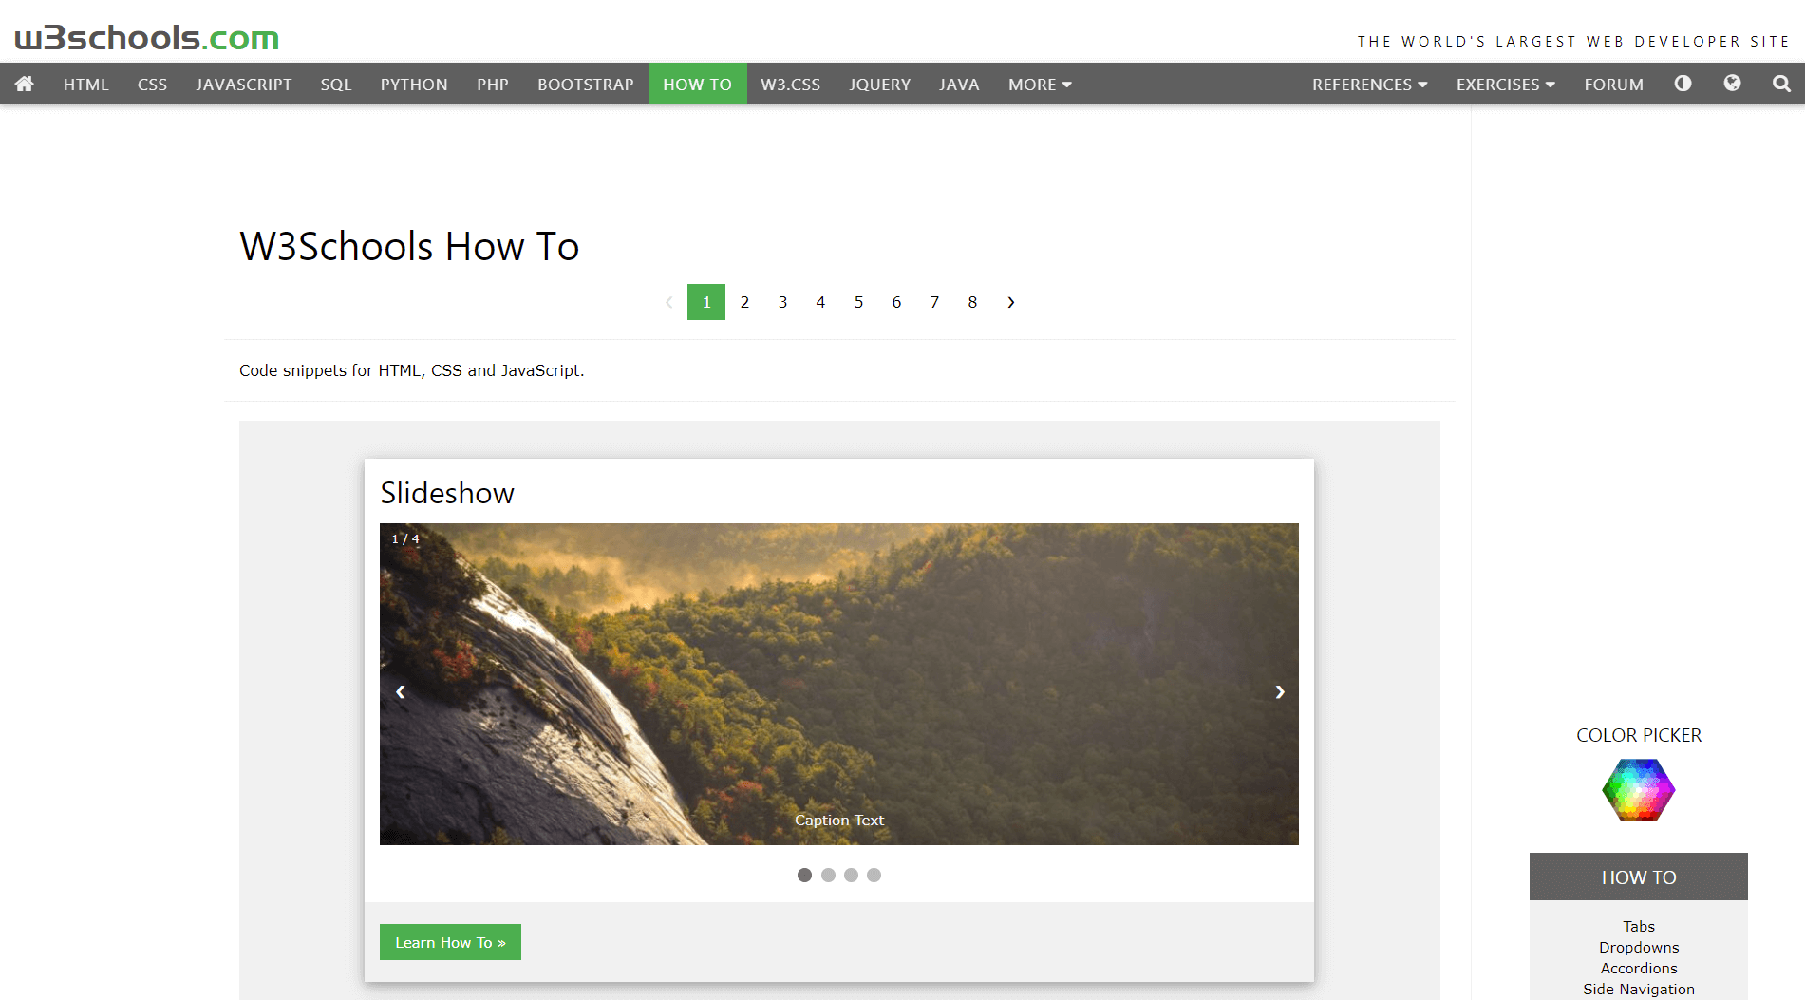Advance slideshow with right arrow
The height and width of the screenshot is (1000, 1805).
[x=1279, y=691]
